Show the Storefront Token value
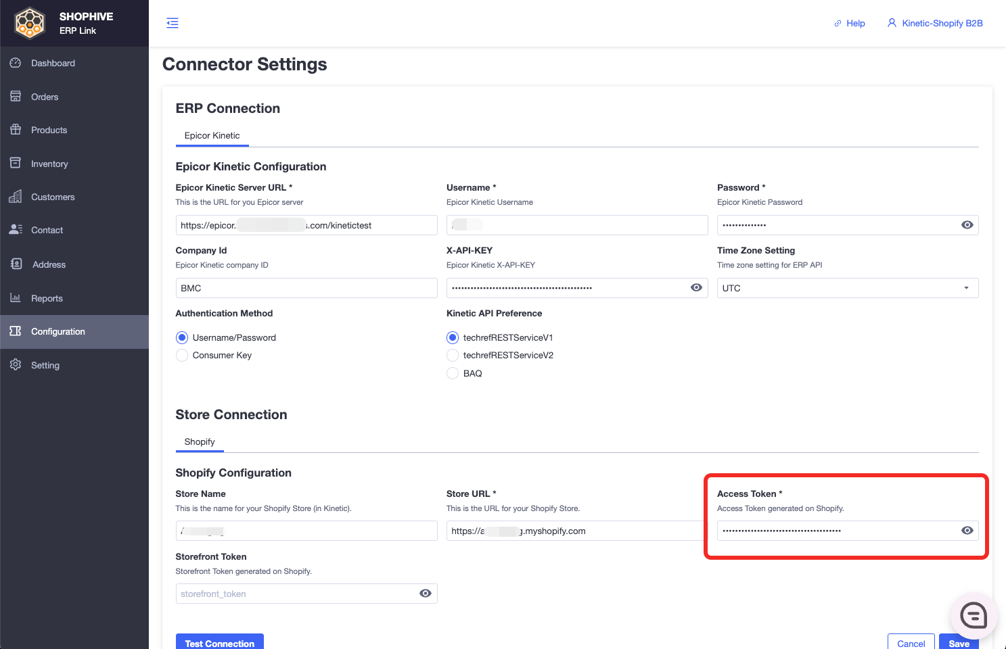 [426, 594]
